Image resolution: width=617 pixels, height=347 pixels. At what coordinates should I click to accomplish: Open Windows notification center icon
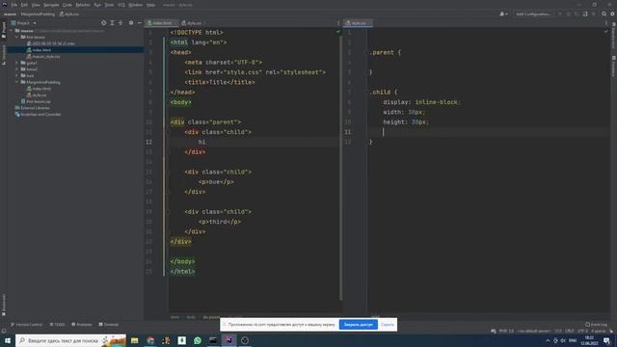click(x=606, y=340)
